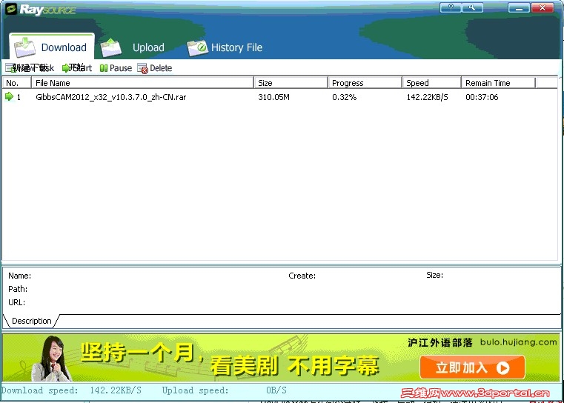564x403 pixels.
Task: Click the 310.05M size cell
Action: click(273, 97)
